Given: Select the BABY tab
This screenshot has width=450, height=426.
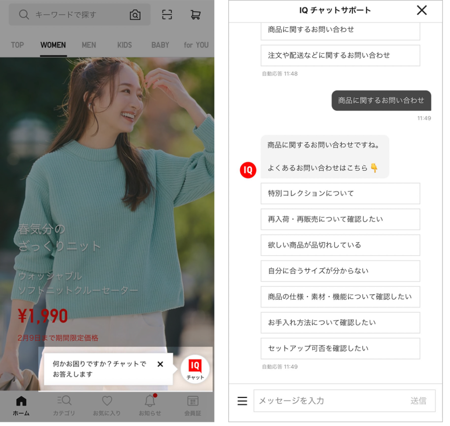Looking at the screenshot, I should [160, 45].
